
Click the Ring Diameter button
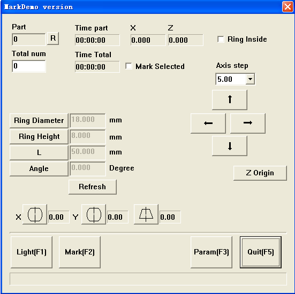(x=39, y=121)
